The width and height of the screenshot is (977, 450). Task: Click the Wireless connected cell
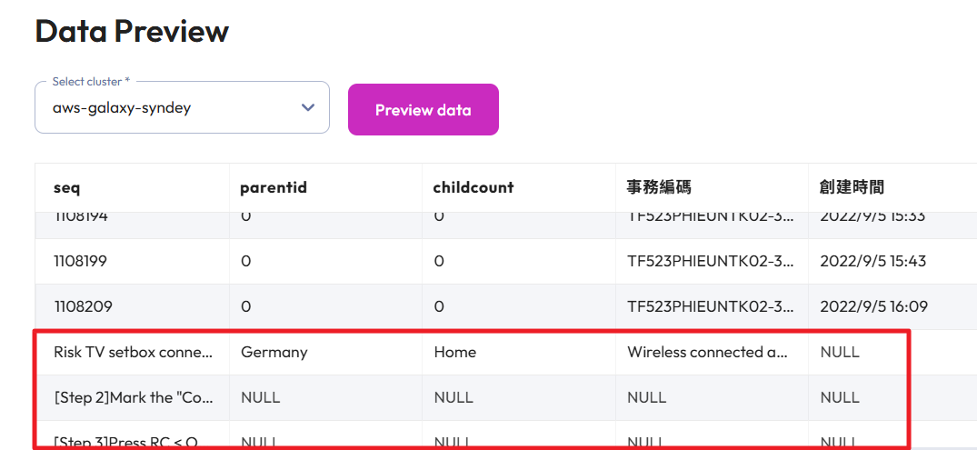pyautogui.click(x=710, y=352)
